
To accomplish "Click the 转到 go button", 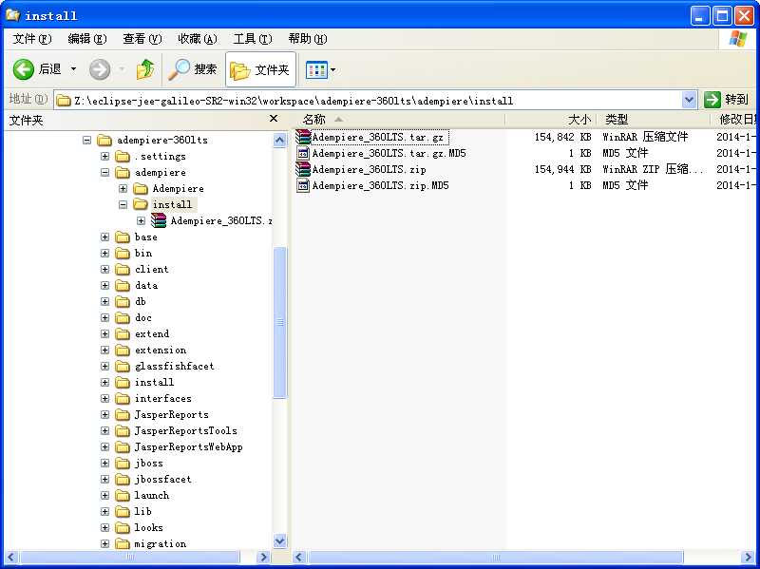I will pyautogui.click(x=726, y=100).
